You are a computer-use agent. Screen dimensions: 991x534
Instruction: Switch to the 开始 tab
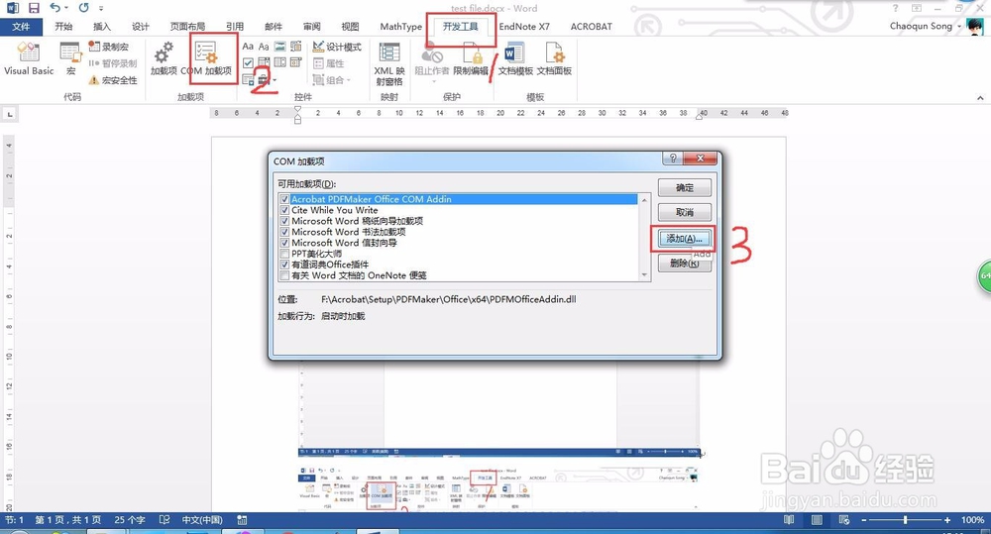click(x=63, y=26)
